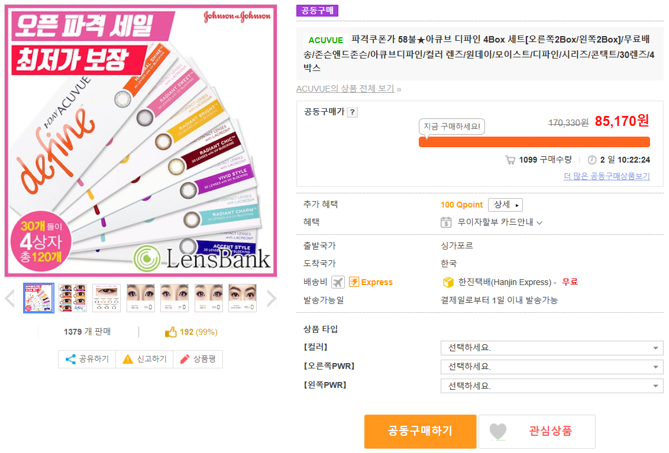Open the 상세 details dropdown button
Image resolution: width=669 pixels, height=453 pixels.
505,205
